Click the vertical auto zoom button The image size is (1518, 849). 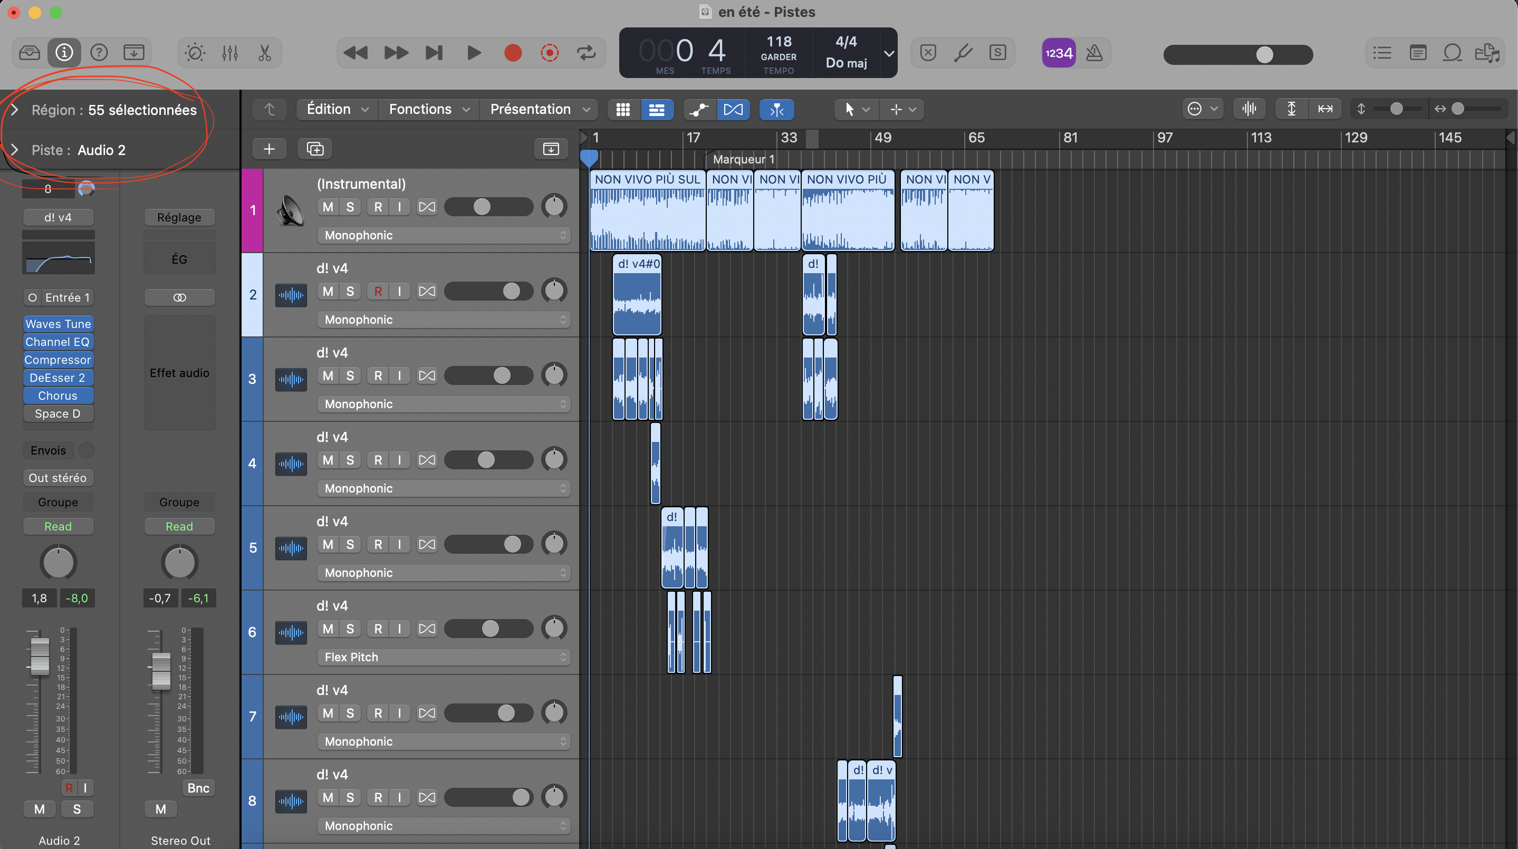[x=1291, y=109]
